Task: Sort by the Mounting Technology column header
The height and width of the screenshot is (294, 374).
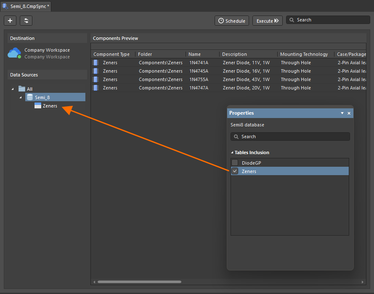Action: click(304, 54)
